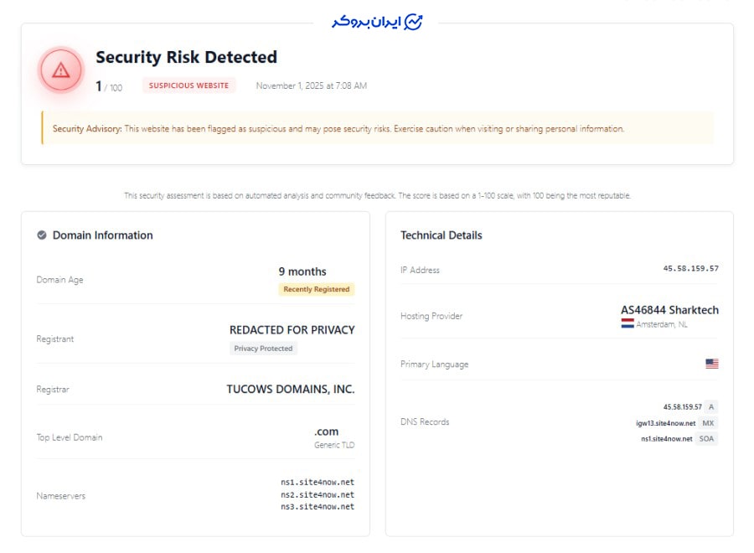Click the Security Advisory warning banner
Viewport: 754px width, 553px height.
click(377, 129)
